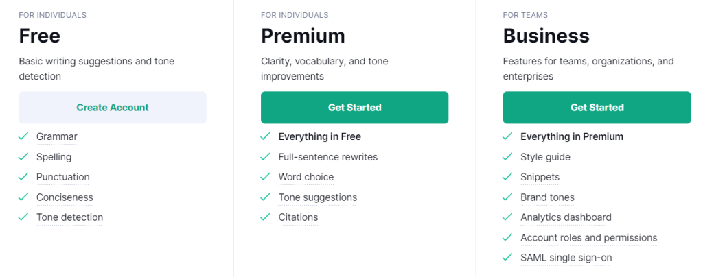Click the checkmark icon beside Citations
The width and height of the screenshot is (703, 277).
tap(266, 217)
